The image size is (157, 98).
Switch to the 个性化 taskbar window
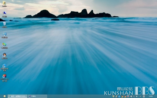click(37, 96)
